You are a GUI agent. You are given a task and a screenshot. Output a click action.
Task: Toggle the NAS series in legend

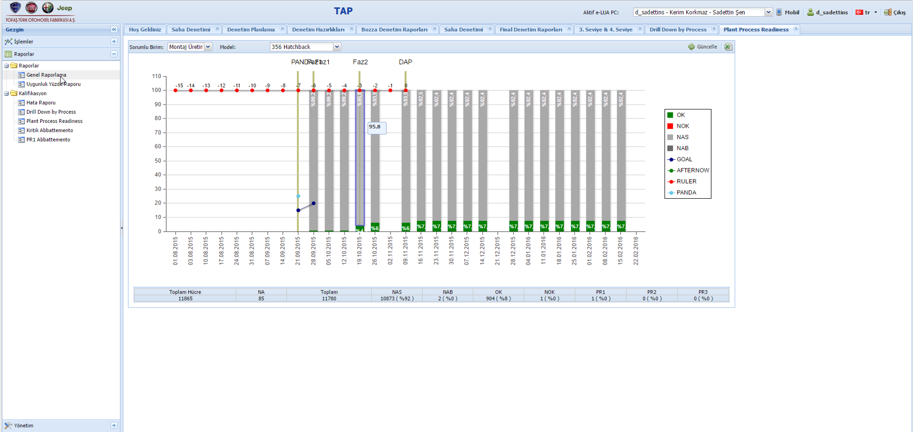click(x=678, y=137)
